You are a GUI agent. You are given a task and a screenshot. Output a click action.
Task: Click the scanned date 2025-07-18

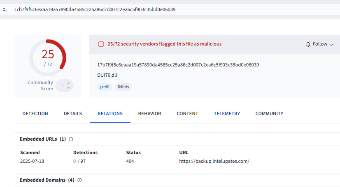[32, 161]
